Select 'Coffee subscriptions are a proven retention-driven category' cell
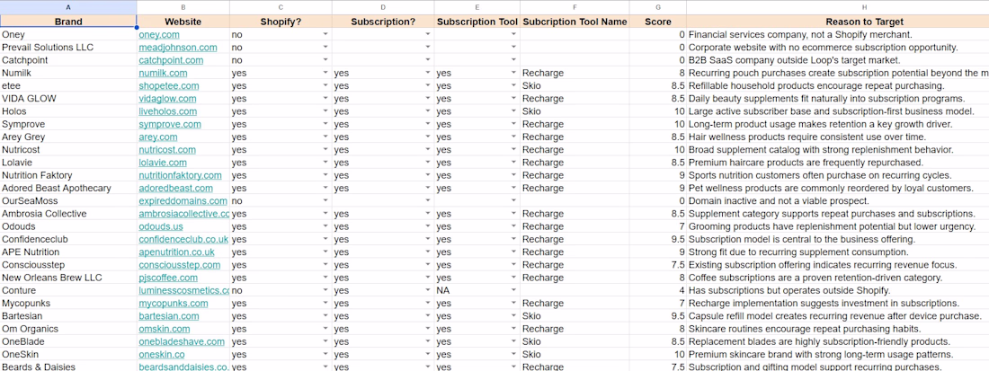 point(838,278)
